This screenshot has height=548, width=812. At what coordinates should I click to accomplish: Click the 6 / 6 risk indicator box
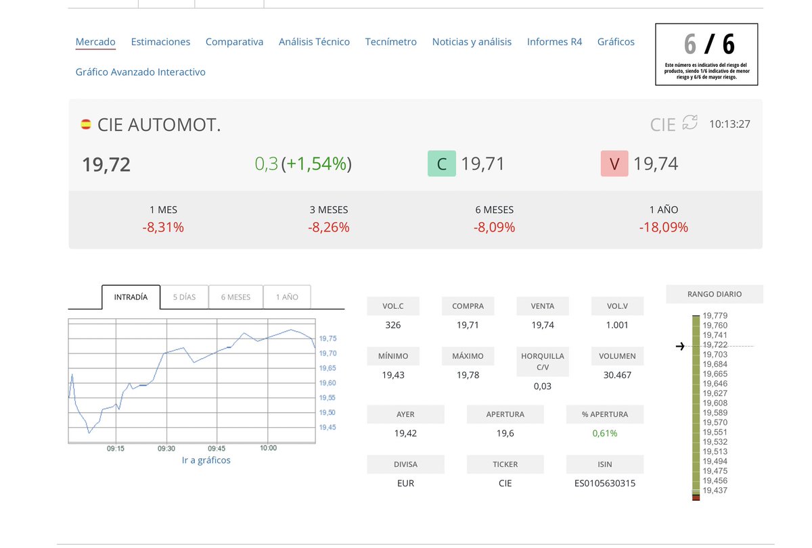pyautogui.click(x=706, y=55)
